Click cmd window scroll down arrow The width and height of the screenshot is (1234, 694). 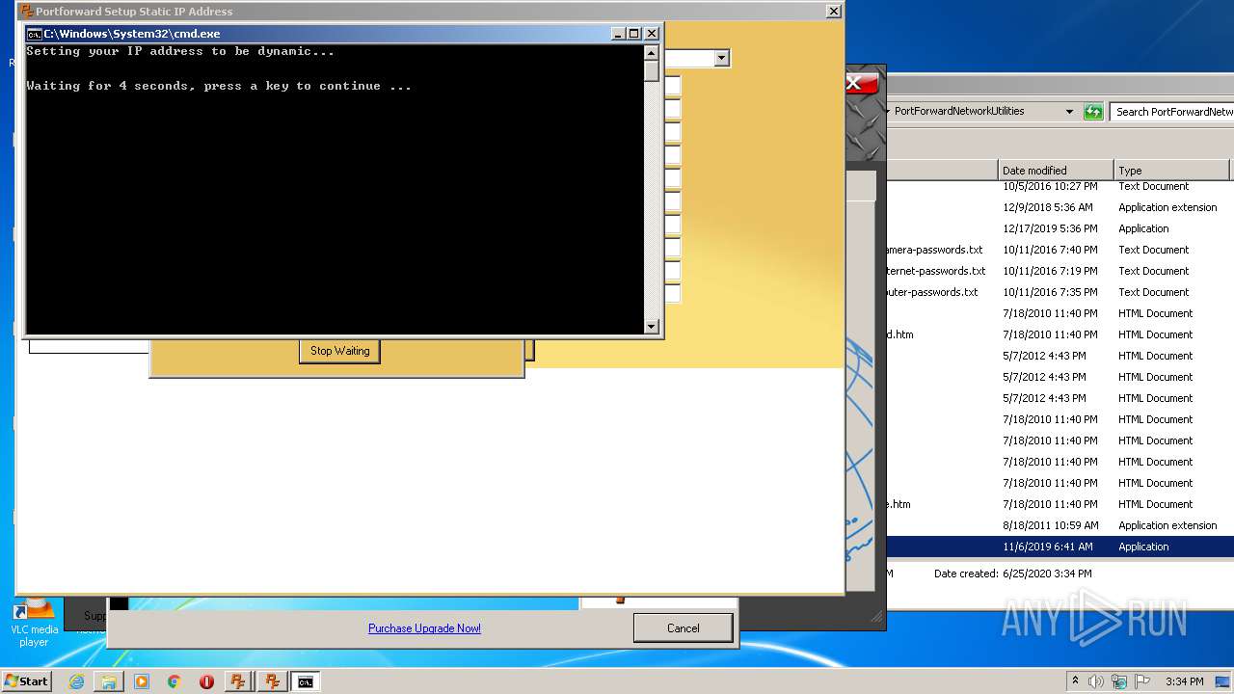652,327
